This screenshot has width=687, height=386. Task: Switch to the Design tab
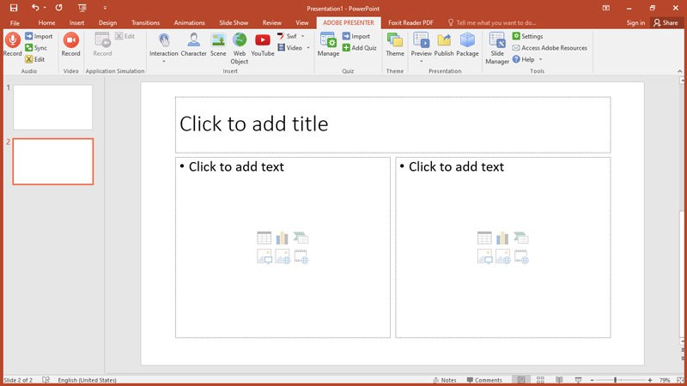point(107,23)
